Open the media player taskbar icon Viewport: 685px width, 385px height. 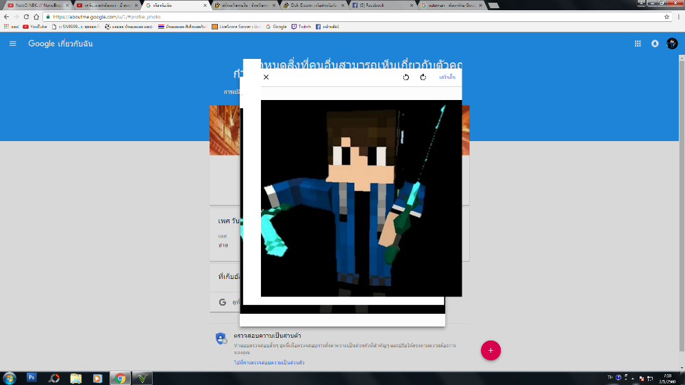(97, 378)
